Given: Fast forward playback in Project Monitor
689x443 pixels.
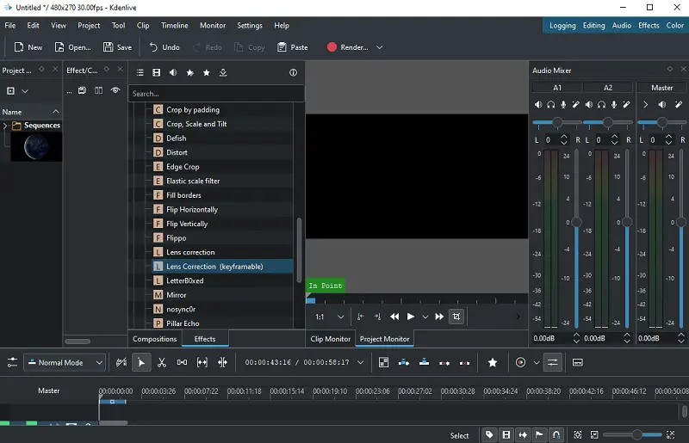Looking at the screenshot, I should point(439,317).
